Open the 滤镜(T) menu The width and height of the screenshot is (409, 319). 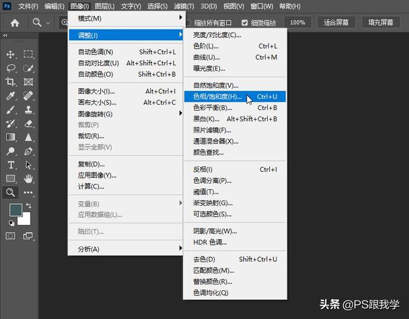pos(184,6)
